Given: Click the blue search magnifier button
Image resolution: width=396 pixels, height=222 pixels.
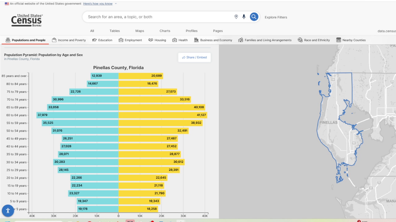Looking at the screenshot, I should pos(254,17).
